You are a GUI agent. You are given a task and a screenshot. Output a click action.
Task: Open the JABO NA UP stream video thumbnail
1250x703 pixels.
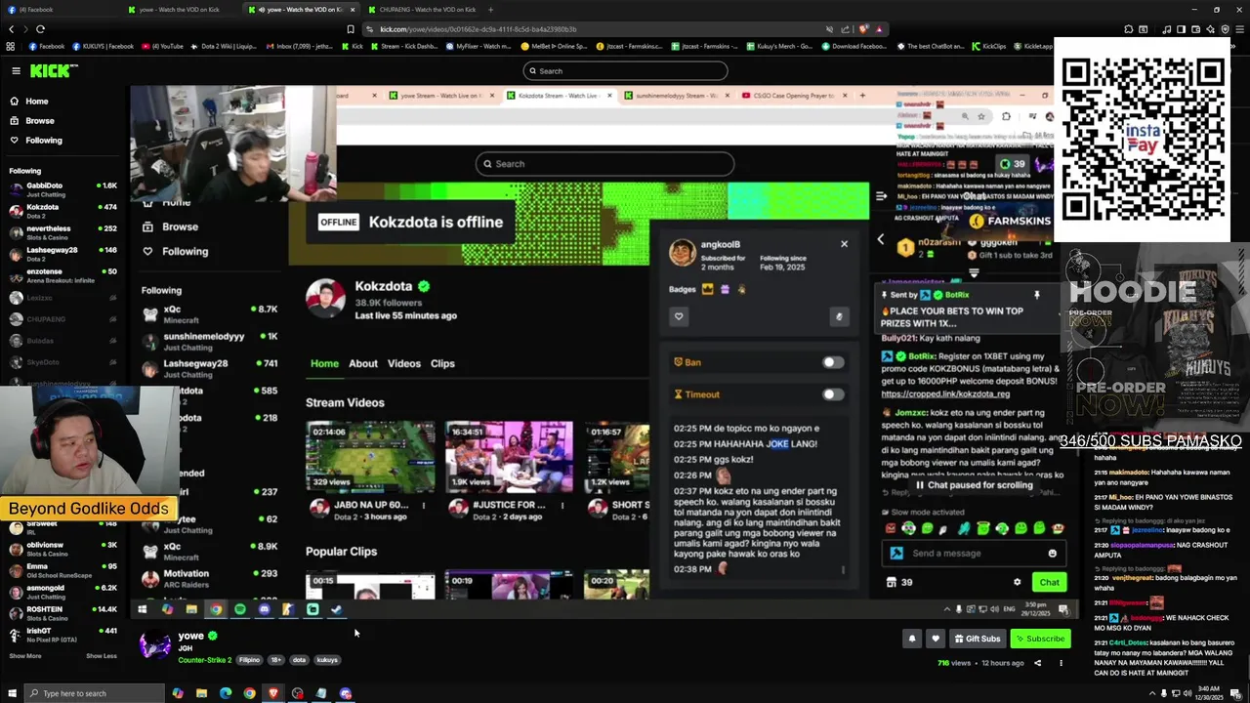pyautogui.click(x=370, y=457)
